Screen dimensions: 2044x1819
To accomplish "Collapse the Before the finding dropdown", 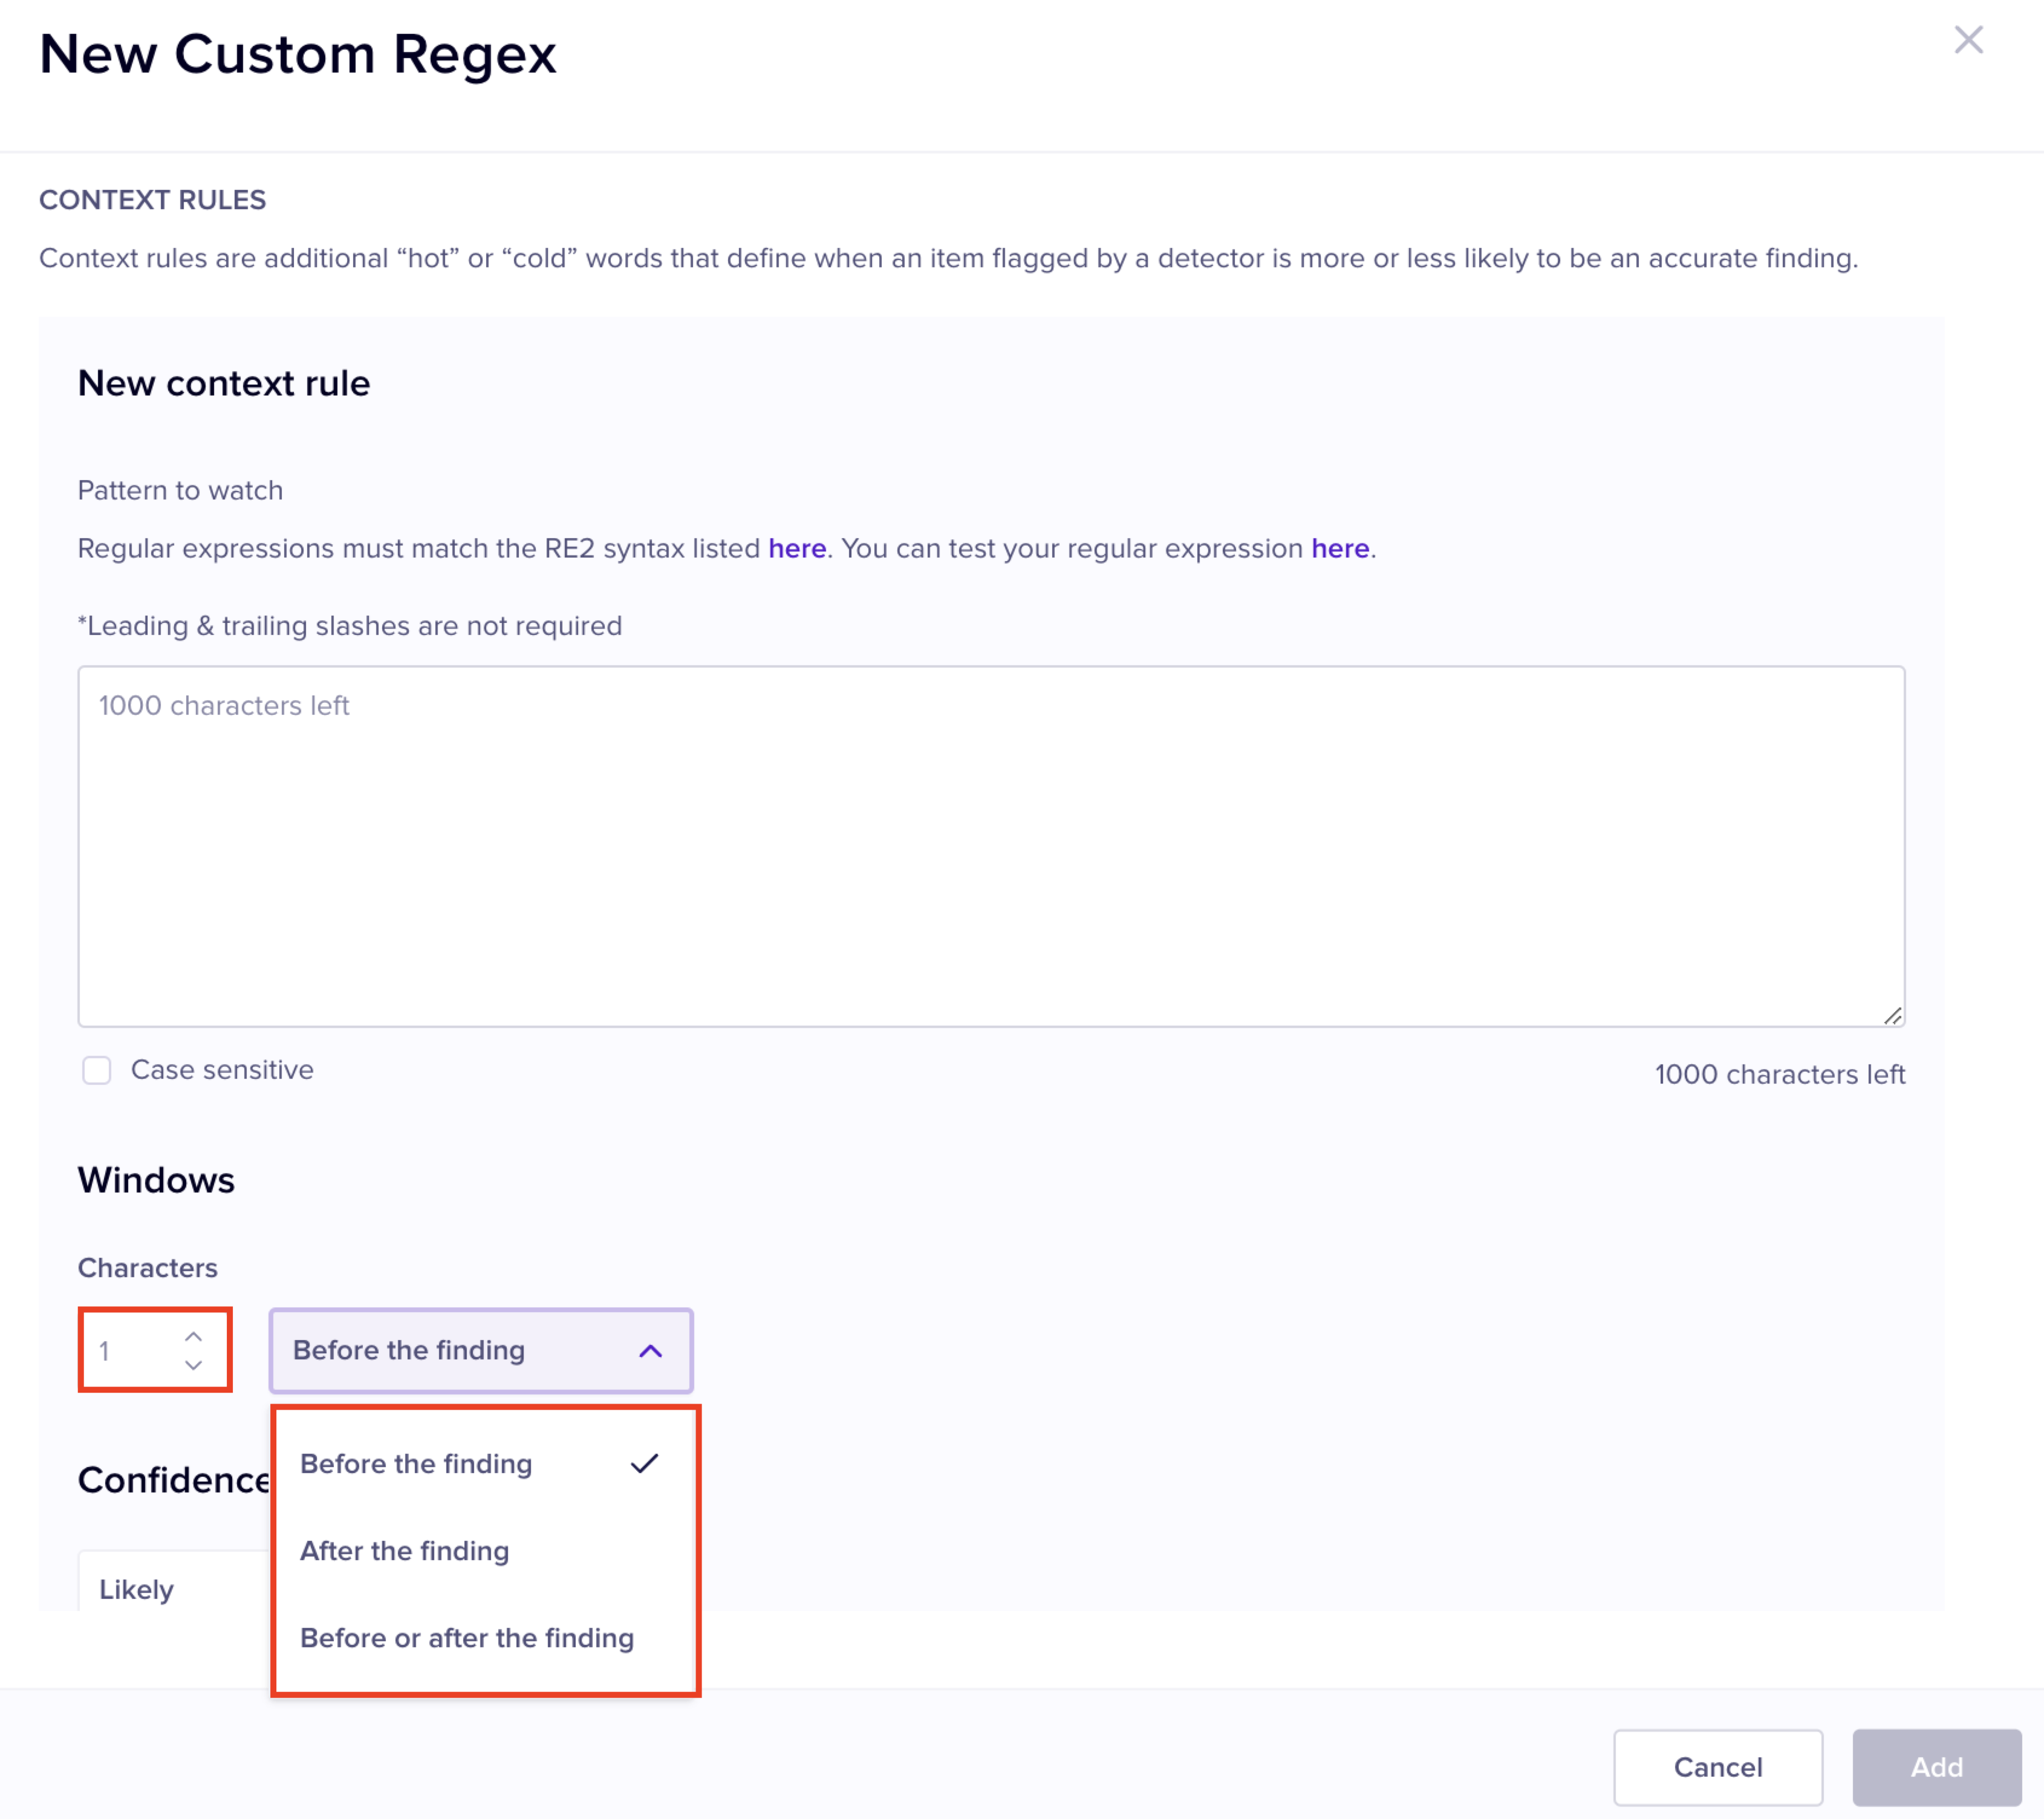I will coord(480,1350).
